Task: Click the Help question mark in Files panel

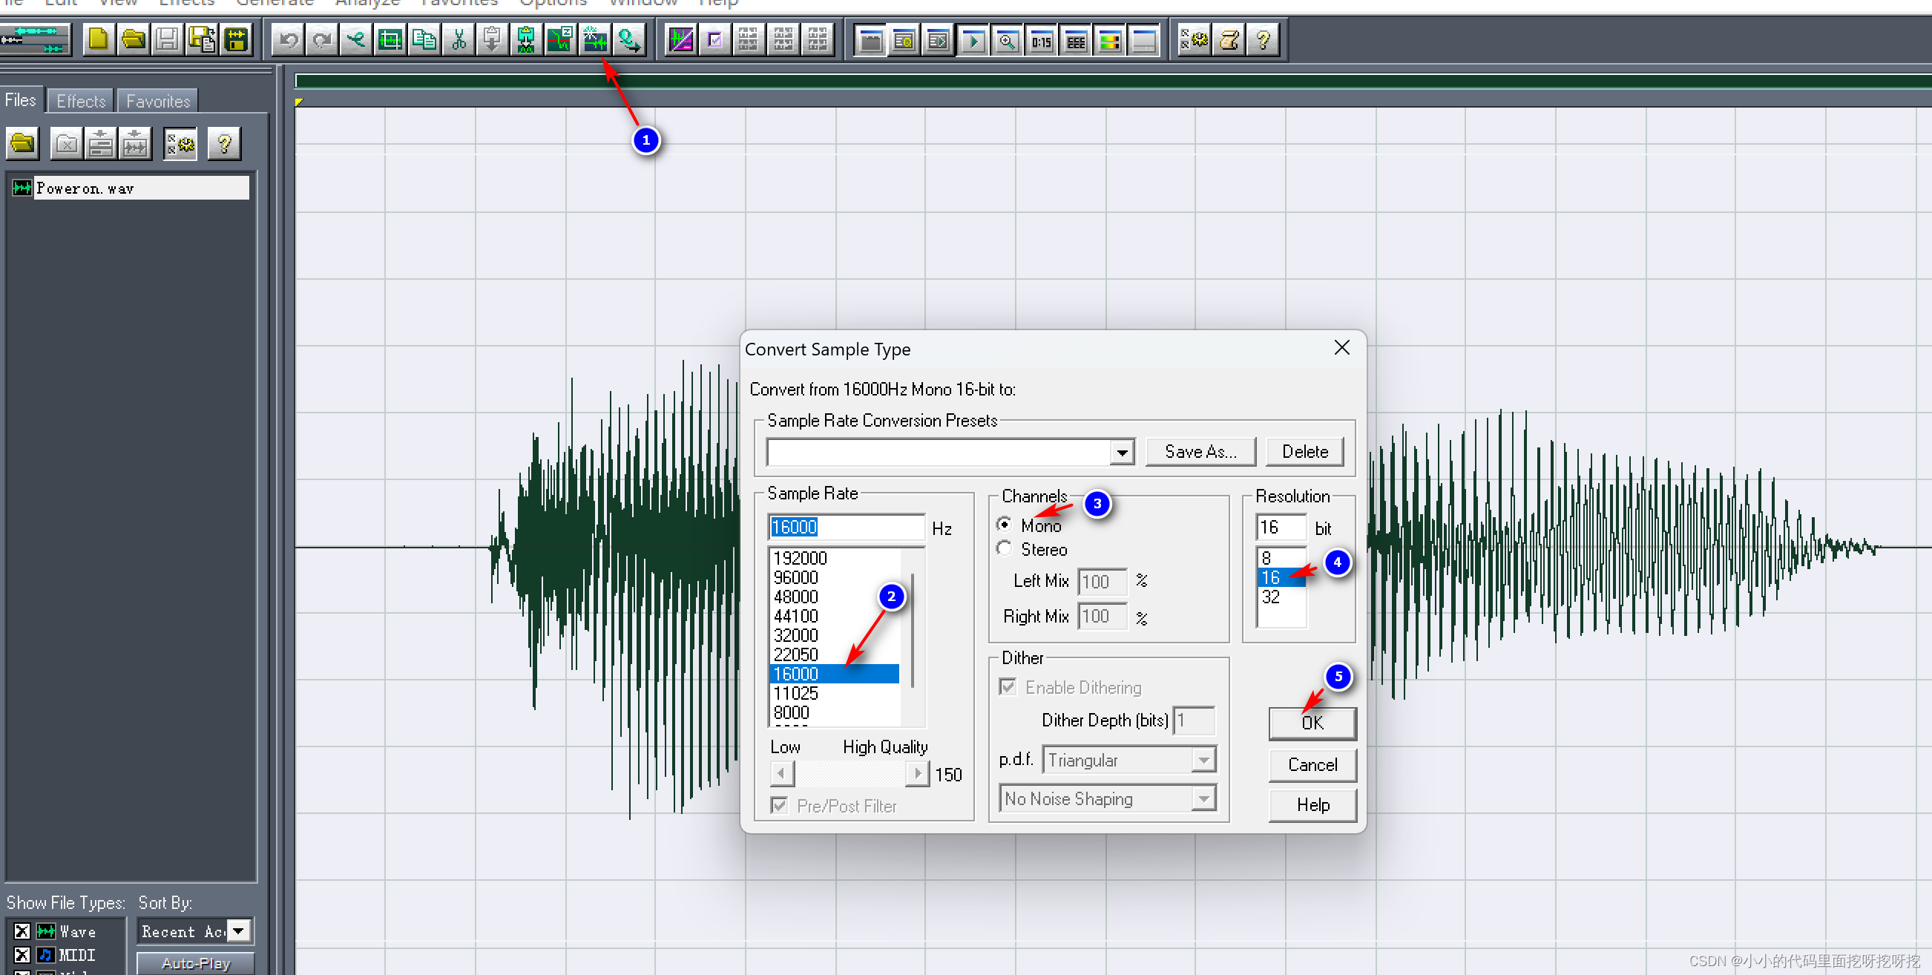Action: point(223,144)
